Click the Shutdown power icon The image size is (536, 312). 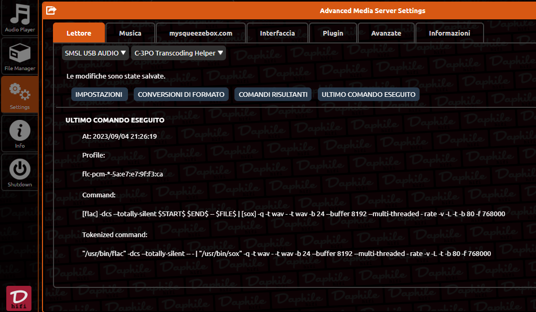[x=20, y=169]
